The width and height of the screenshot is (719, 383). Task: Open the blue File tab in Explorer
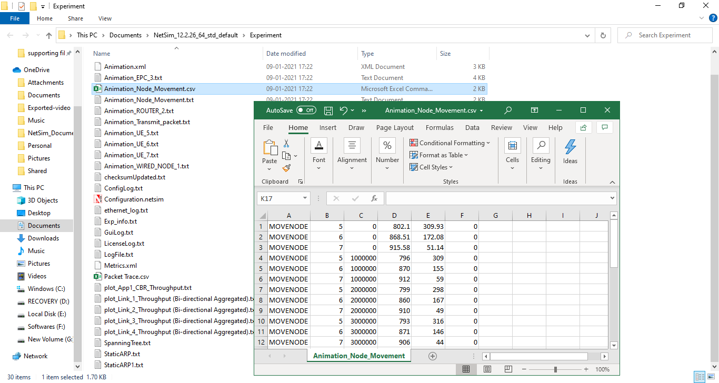[x=15, y=18]
